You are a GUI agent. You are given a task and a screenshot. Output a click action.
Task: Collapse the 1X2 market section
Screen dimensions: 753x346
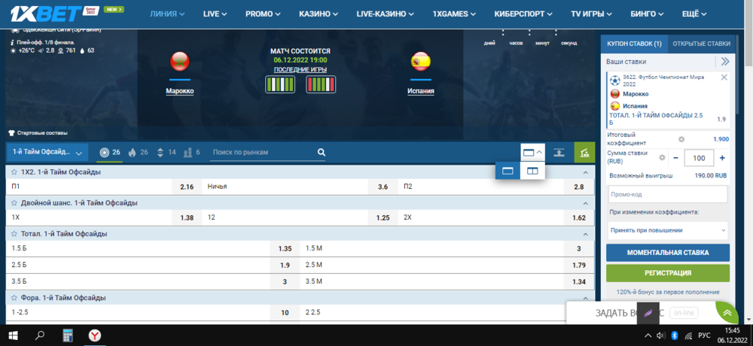(x=585, y=171)
